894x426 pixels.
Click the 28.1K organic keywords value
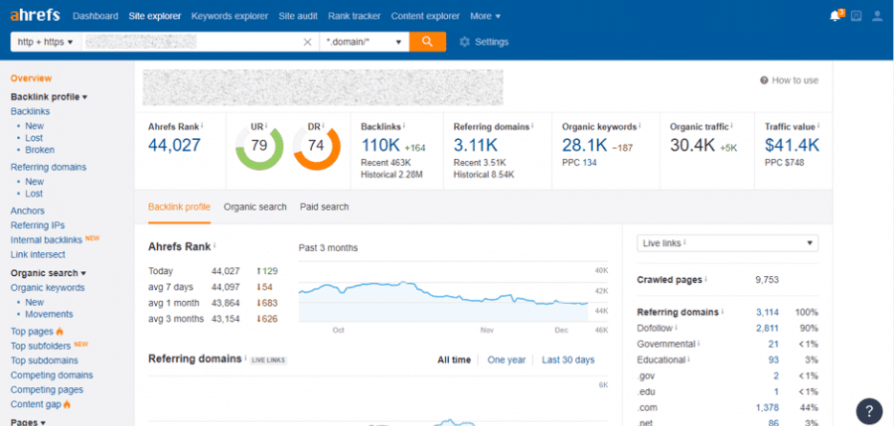click(584, 145)
